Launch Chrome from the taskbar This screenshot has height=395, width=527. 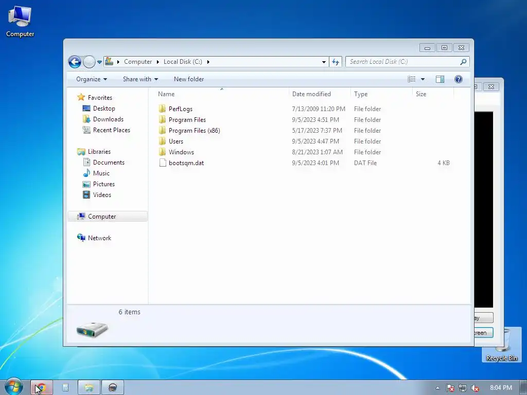point(42,388)
